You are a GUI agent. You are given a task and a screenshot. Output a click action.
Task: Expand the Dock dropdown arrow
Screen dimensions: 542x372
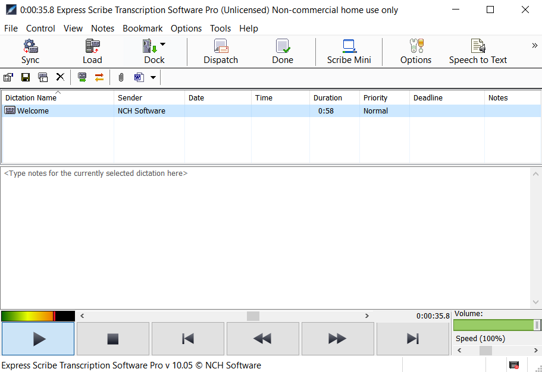162,45
